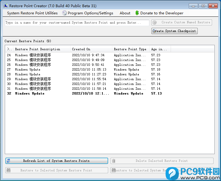Image resolution: width=221 pixels, height=181 pixels.
Task: Click the green dollar donate icon
Action: tap(137, 13)
